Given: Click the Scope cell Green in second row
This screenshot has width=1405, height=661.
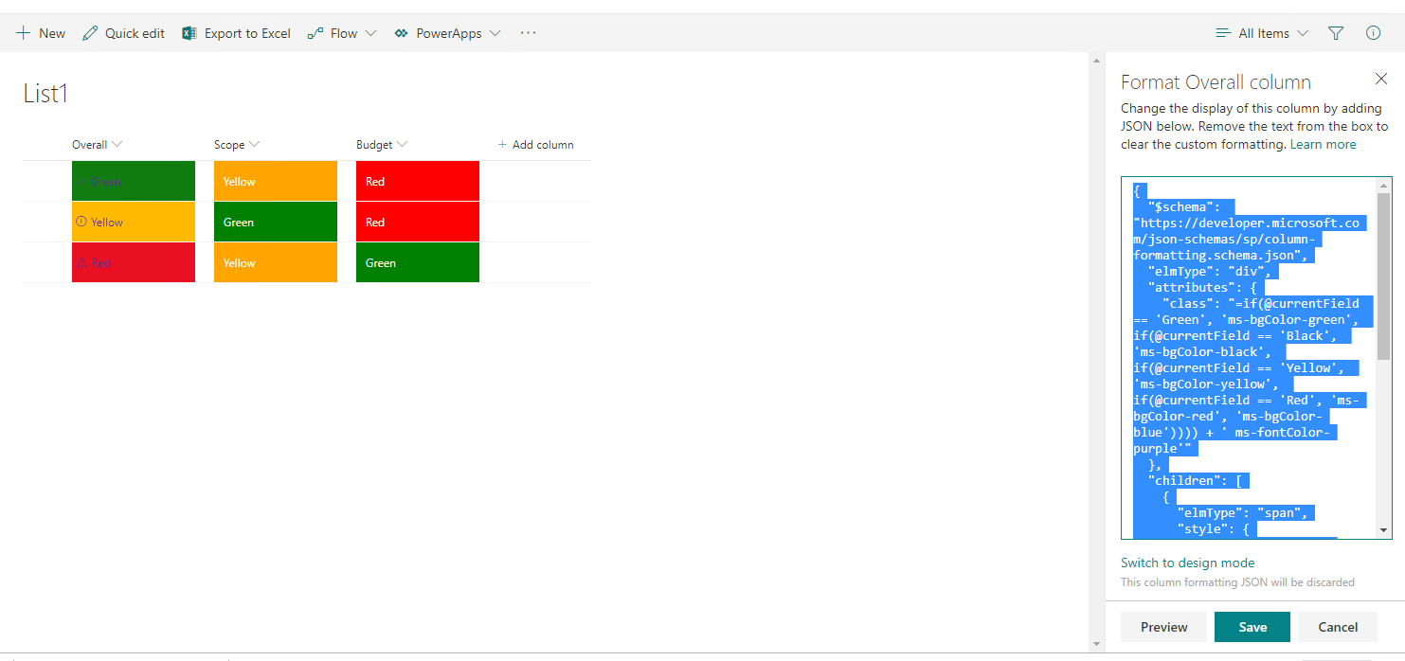Looking at the screenshot, I should (276, 222).
